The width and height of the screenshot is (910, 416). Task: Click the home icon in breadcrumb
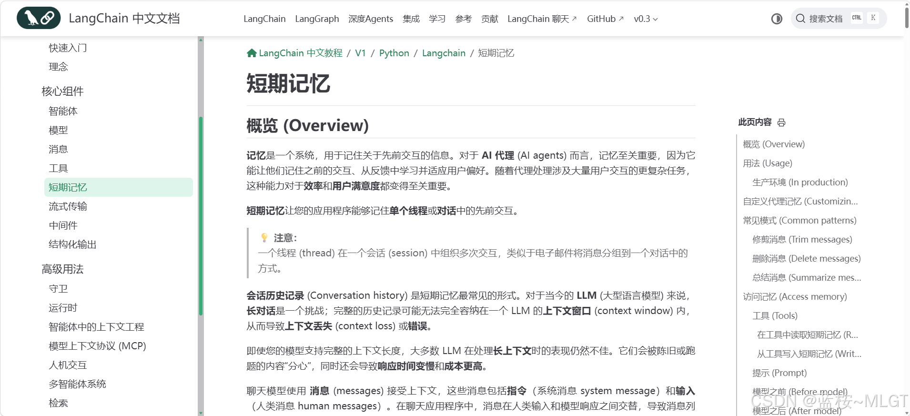252,53
